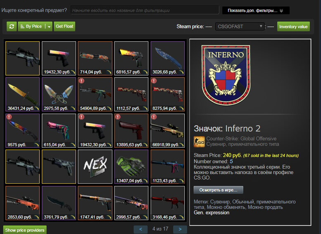Select the AWP priced 2998,57 руб.

click(131, 203)
